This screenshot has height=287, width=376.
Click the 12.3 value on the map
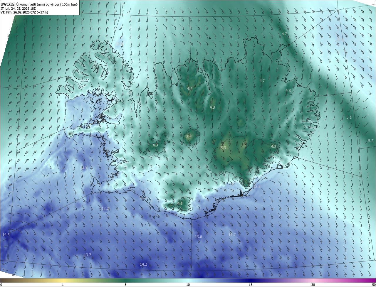pos(256,186)
